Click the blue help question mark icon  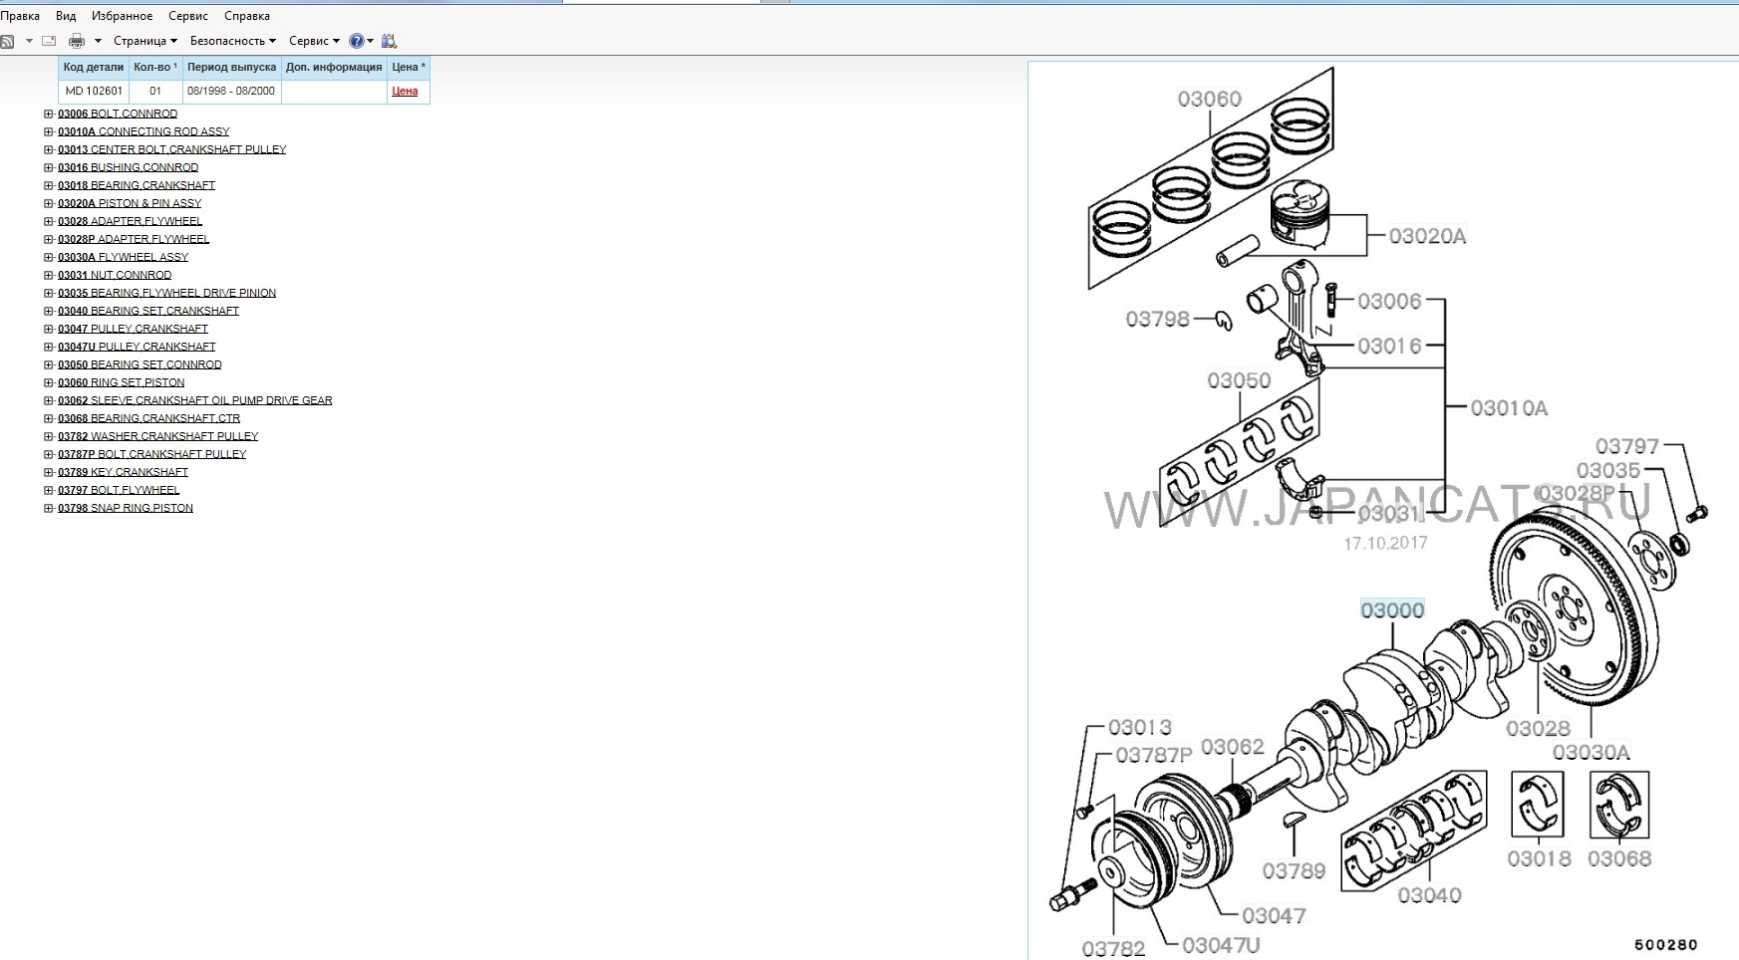(356, 41)
